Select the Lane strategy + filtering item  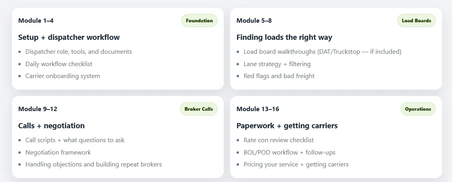(x=277, y=64)
